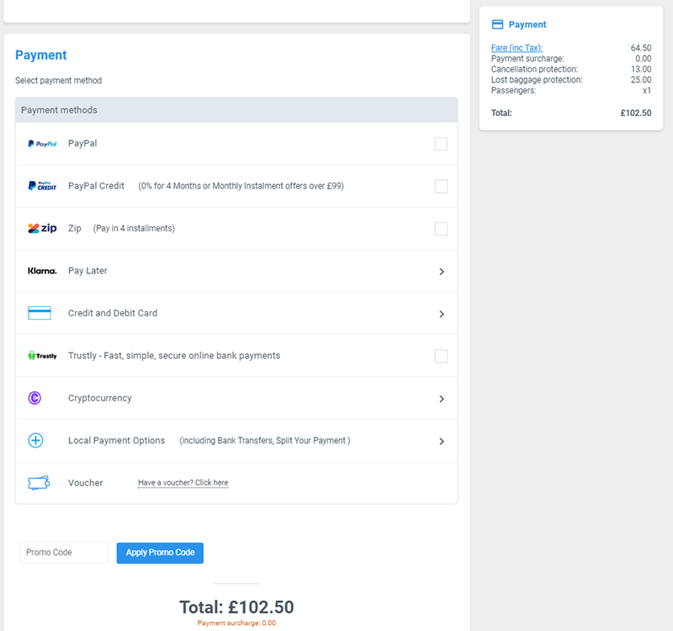Click the PayPal Credit logo icon

(42, 186)
